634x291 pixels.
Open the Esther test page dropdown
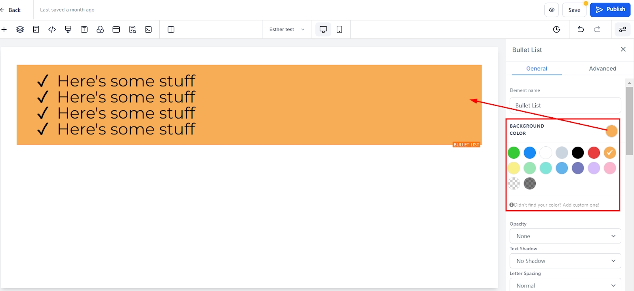[286, 29]
